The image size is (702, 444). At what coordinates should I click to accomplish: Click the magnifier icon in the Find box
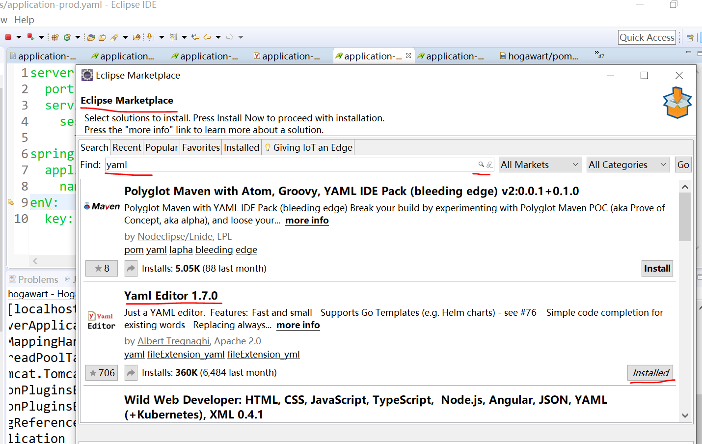tap(482, 165)
